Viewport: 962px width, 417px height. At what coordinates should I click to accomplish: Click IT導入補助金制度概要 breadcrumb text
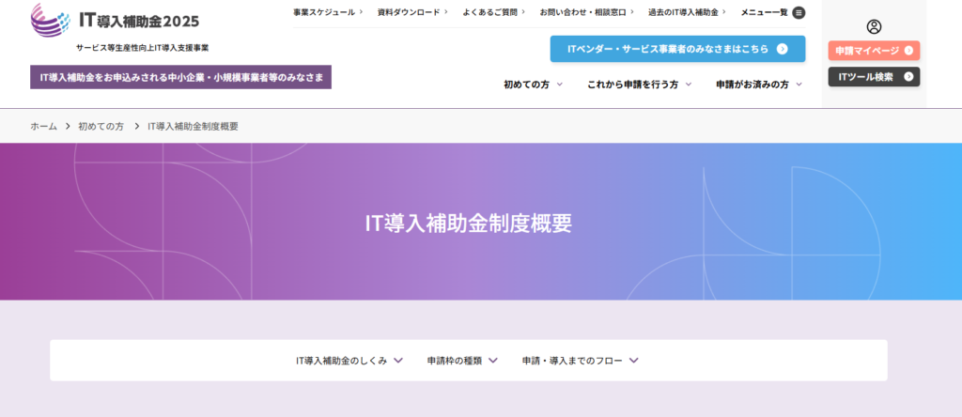[193, 127]
